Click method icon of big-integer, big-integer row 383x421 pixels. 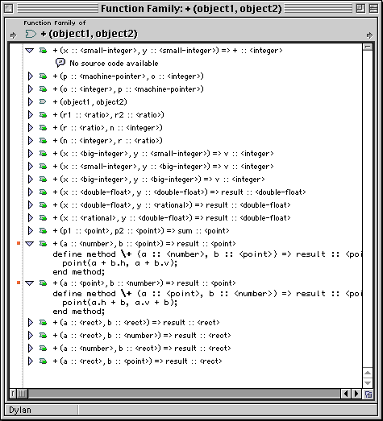(43, 179)
